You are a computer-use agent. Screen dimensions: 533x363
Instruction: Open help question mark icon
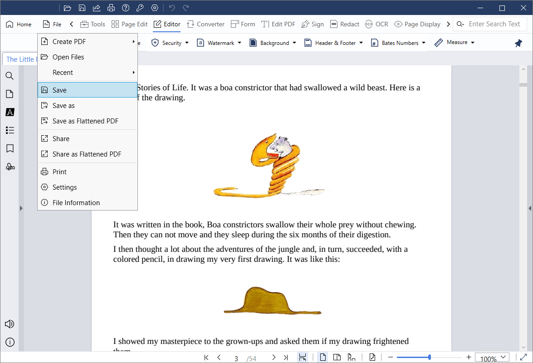pos(126,8)
